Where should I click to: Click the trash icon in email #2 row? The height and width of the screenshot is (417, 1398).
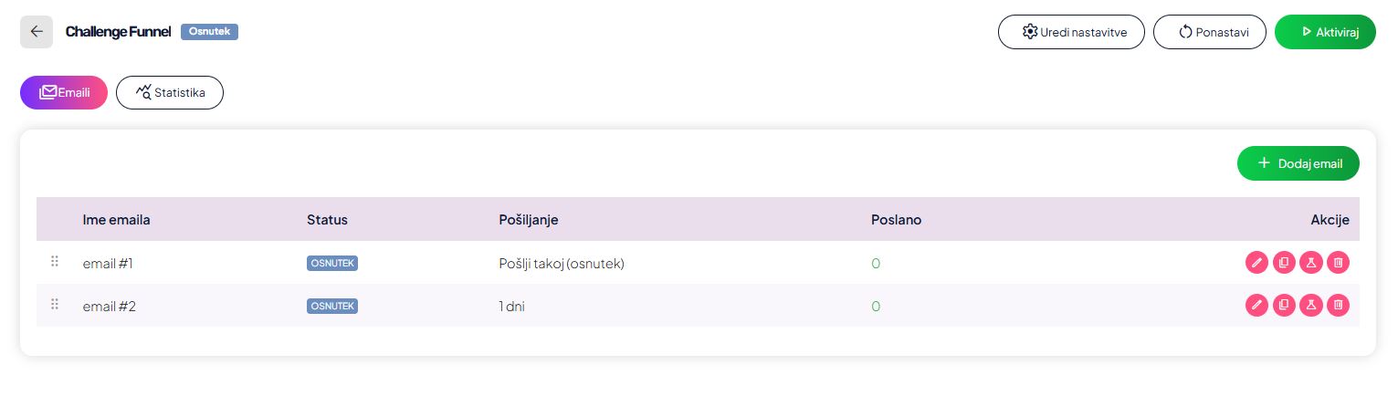click(x=1338, y=305)
